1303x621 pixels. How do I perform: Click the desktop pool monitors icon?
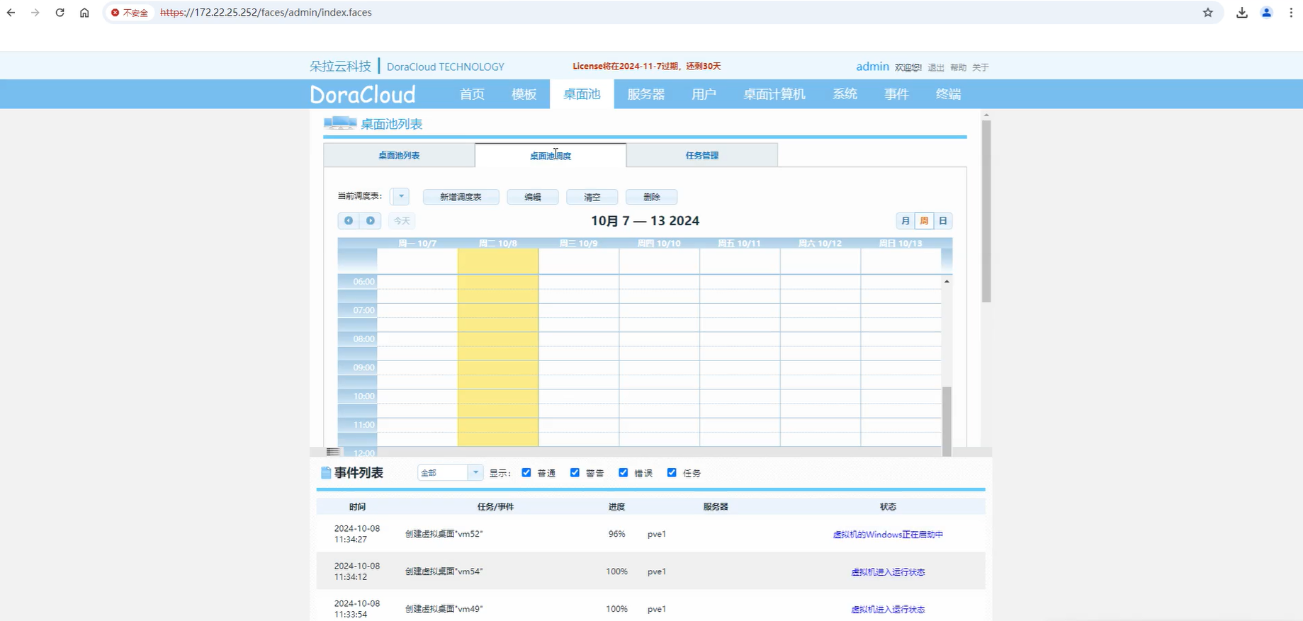pos(340,123)
